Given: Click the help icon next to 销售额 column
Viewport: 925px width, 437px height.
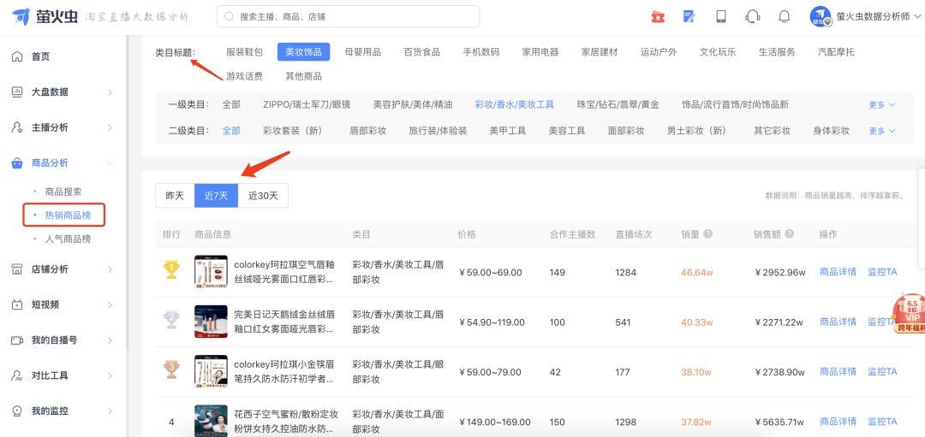Looking at the screenshot, I should (789, 234).
